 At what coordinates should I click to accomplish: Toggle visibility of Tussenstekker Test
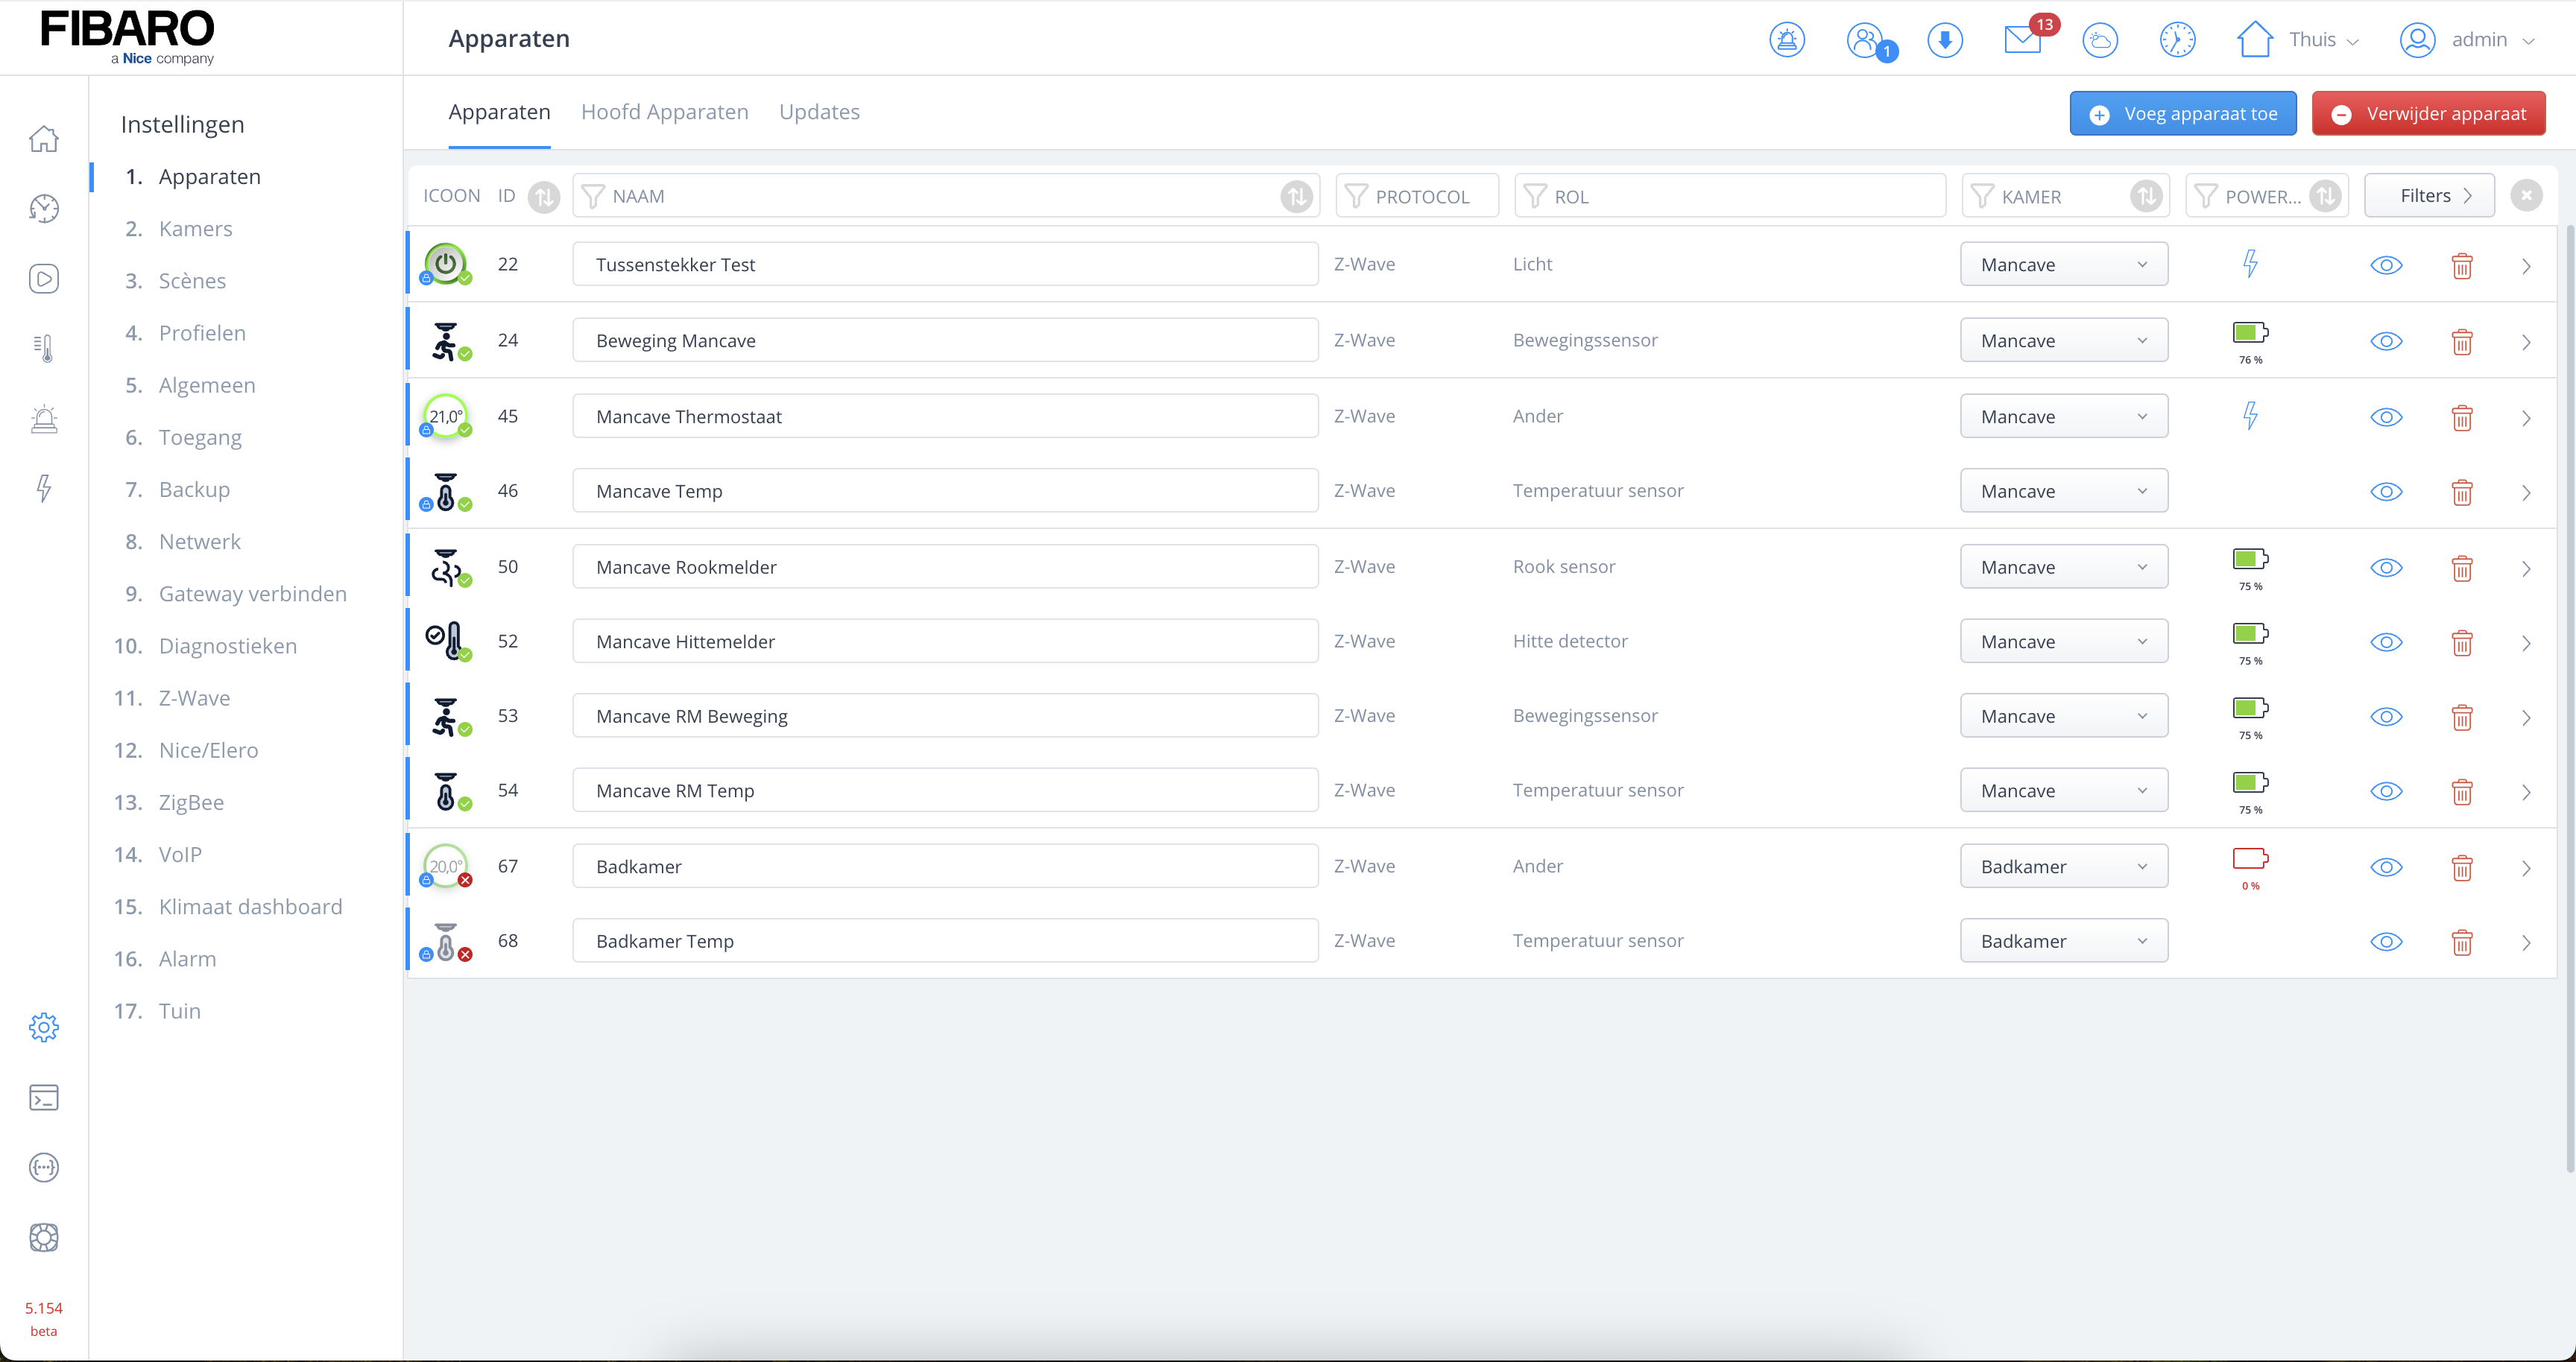tap(2386, 265)
